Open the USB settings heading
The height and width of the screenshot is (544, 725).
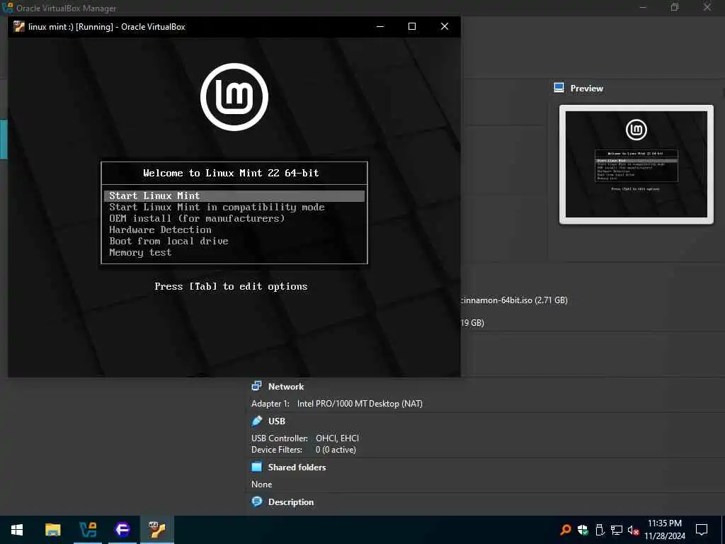(x=277, y=421)
